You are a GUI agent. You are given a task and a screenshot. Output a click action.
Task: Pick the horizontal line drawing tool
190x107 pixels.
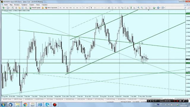pos(102,8)
